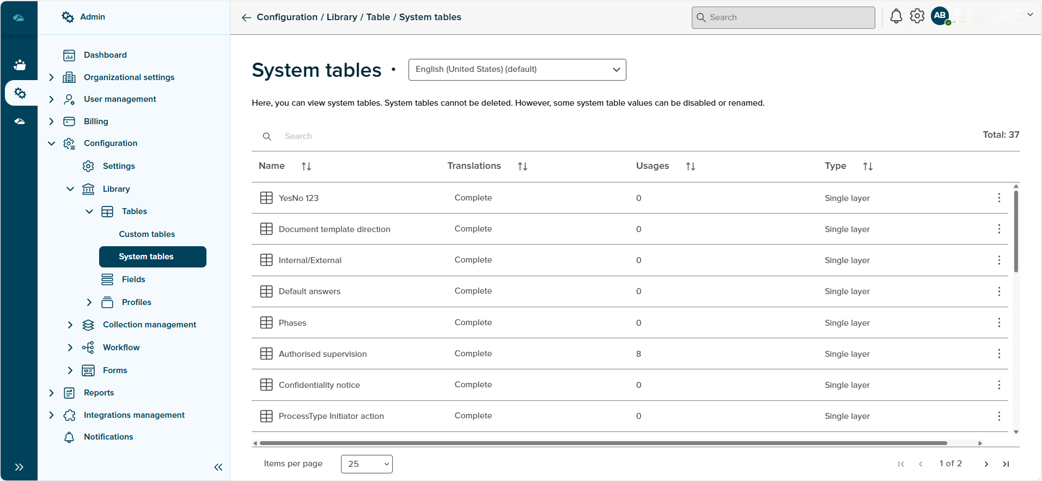Expand the Organizational settings section
This screenshot has width=1042, height=481.
pyautogui.click(x=51, y=77)
